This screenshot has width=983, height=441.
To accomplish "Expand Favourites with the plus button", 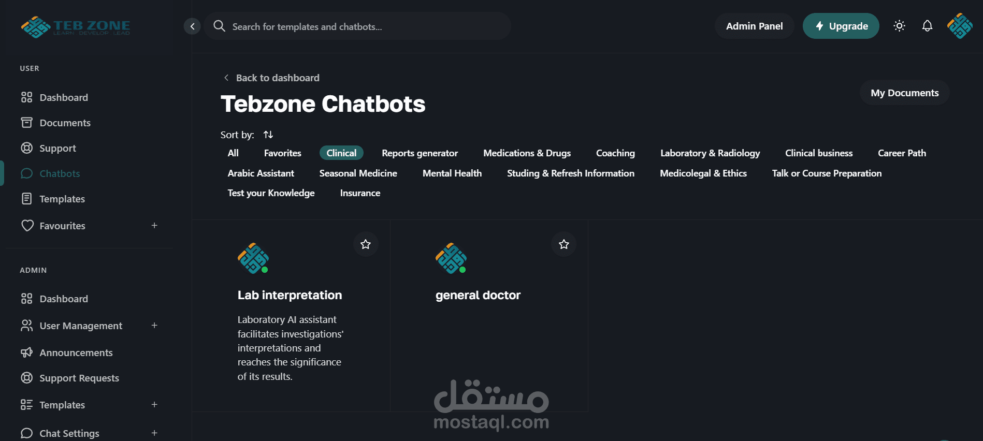I will (154, 226).
